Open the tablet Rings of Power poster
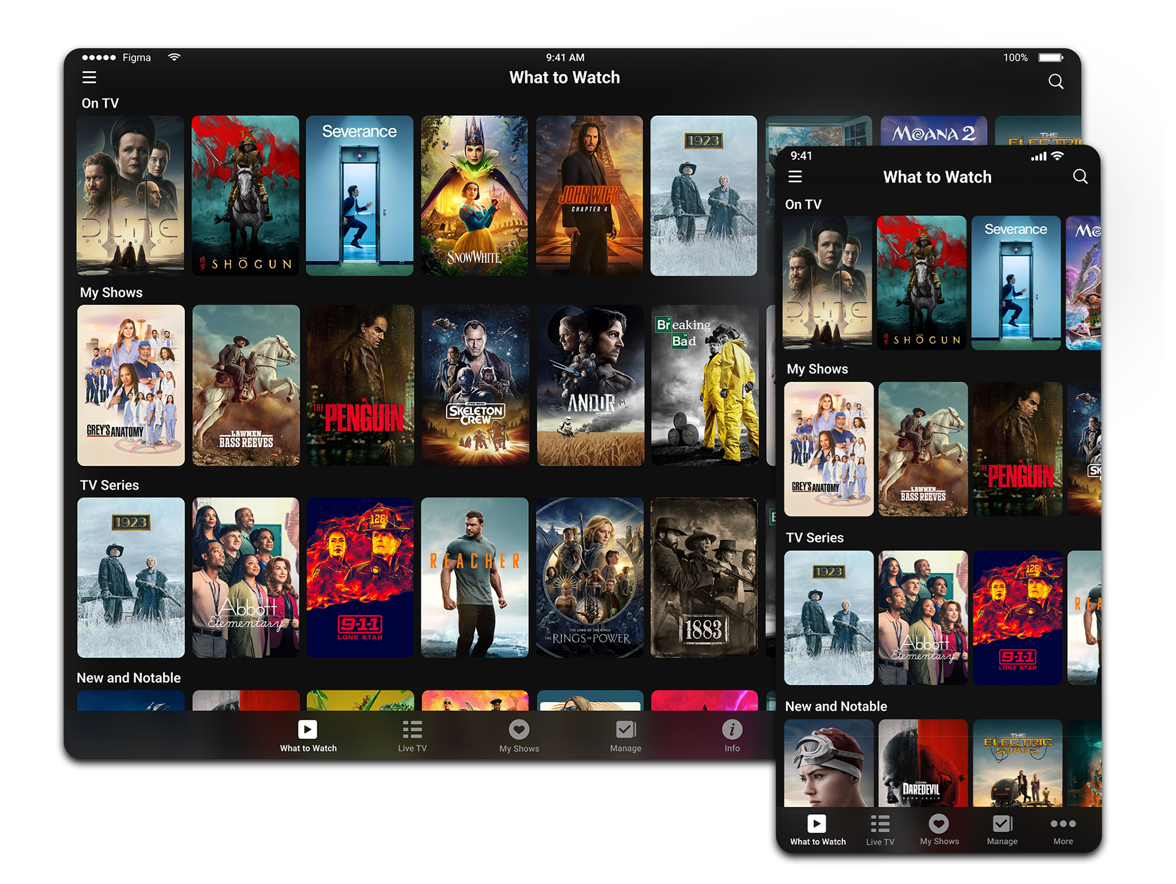 click(589, 577)
